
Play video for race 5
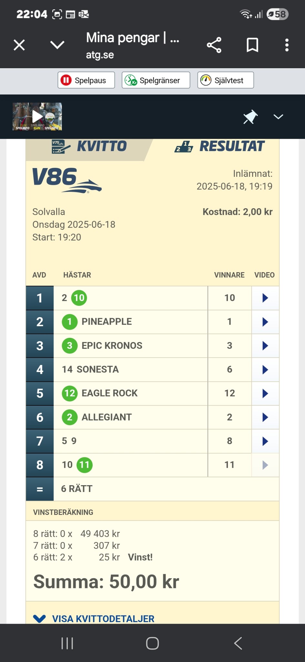(265, 393)
